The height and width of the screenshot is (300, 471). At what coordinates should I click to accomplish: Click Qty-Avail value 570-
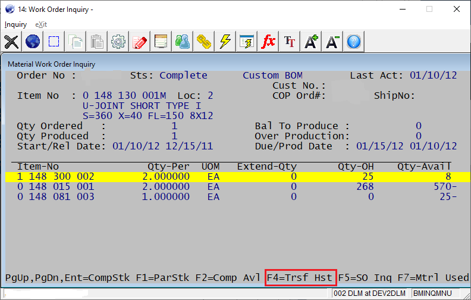[x=445, y=187]
